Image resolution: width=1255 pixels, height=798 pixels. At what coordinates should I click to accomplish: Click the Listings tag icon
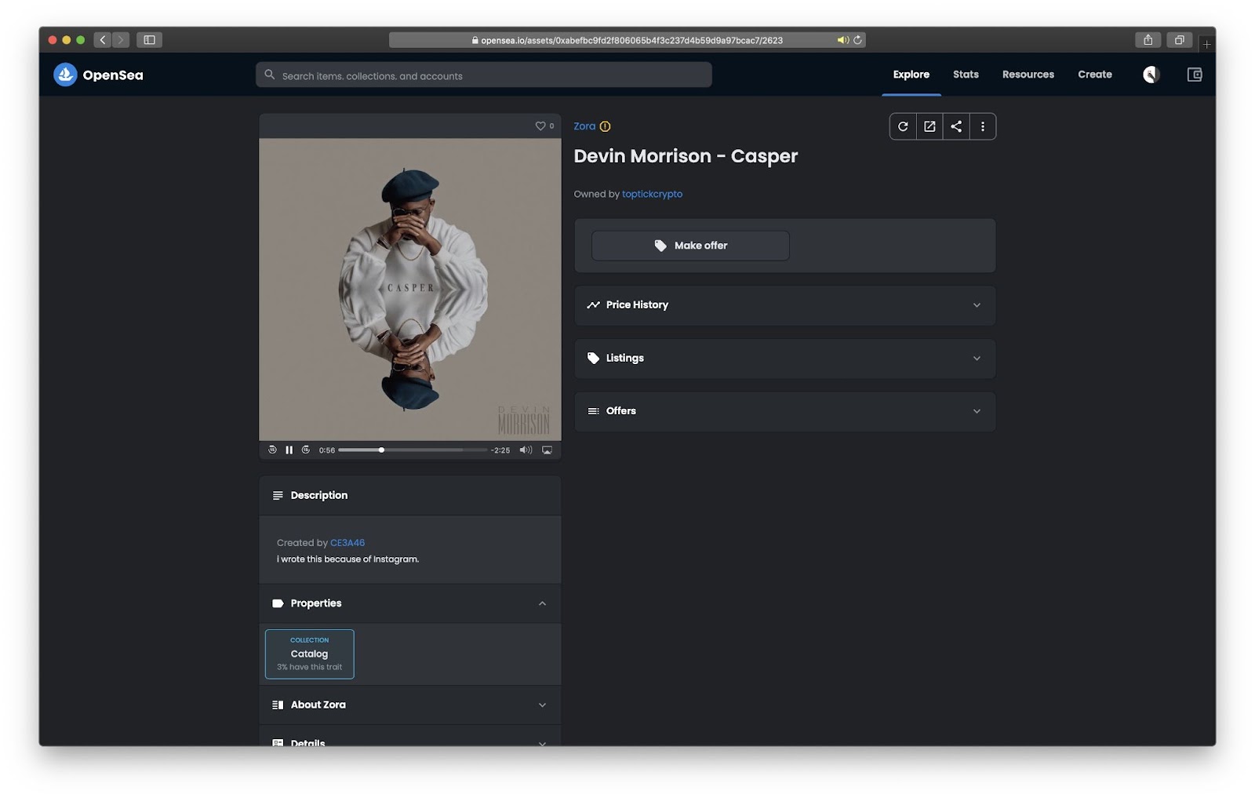(594, 358)
